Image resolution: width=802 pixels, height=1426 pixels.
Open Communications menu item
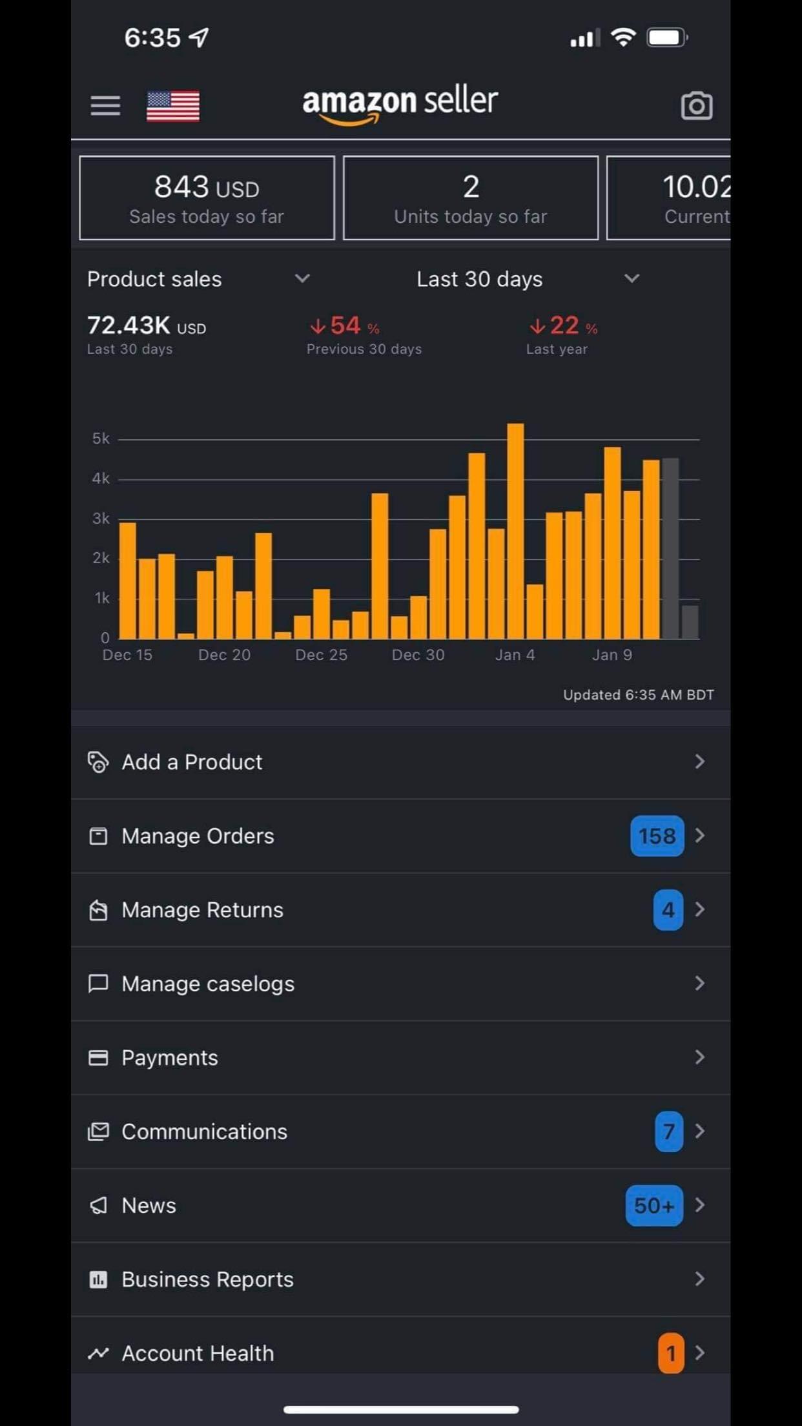tap(204, 1132)
